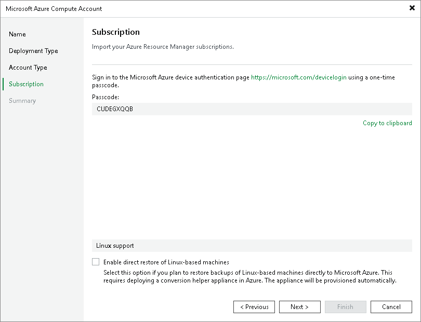
Task: Click the passcode field CUDEGXQQB
Action: (x=252, y=109)
